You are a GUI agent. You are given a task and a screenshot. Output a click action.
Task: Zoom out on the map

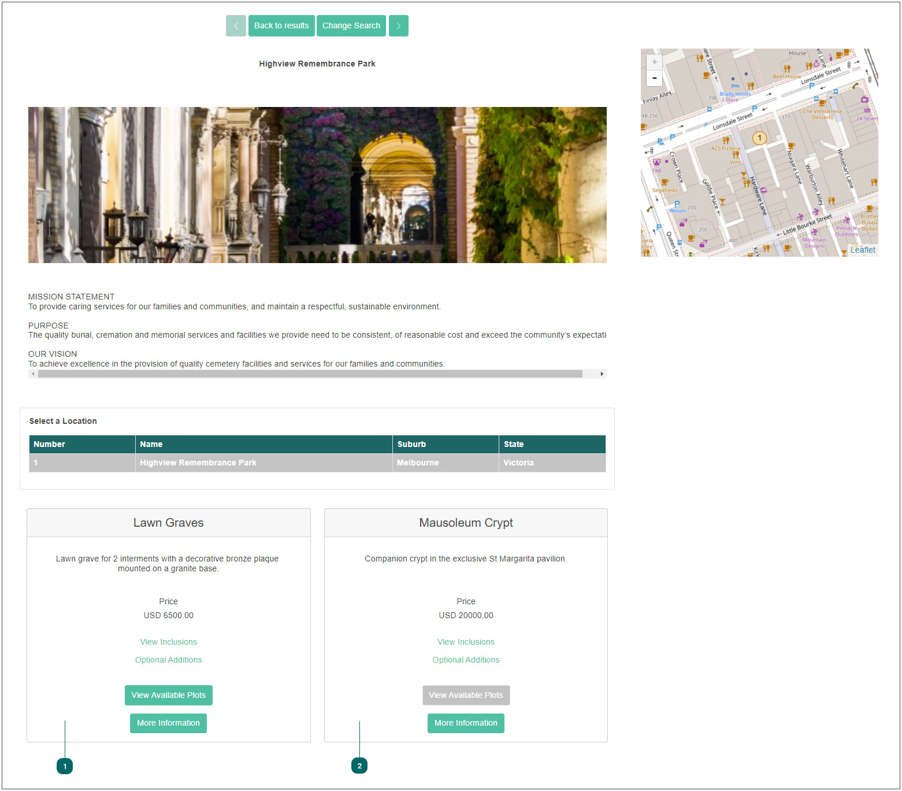pos(654,78)
